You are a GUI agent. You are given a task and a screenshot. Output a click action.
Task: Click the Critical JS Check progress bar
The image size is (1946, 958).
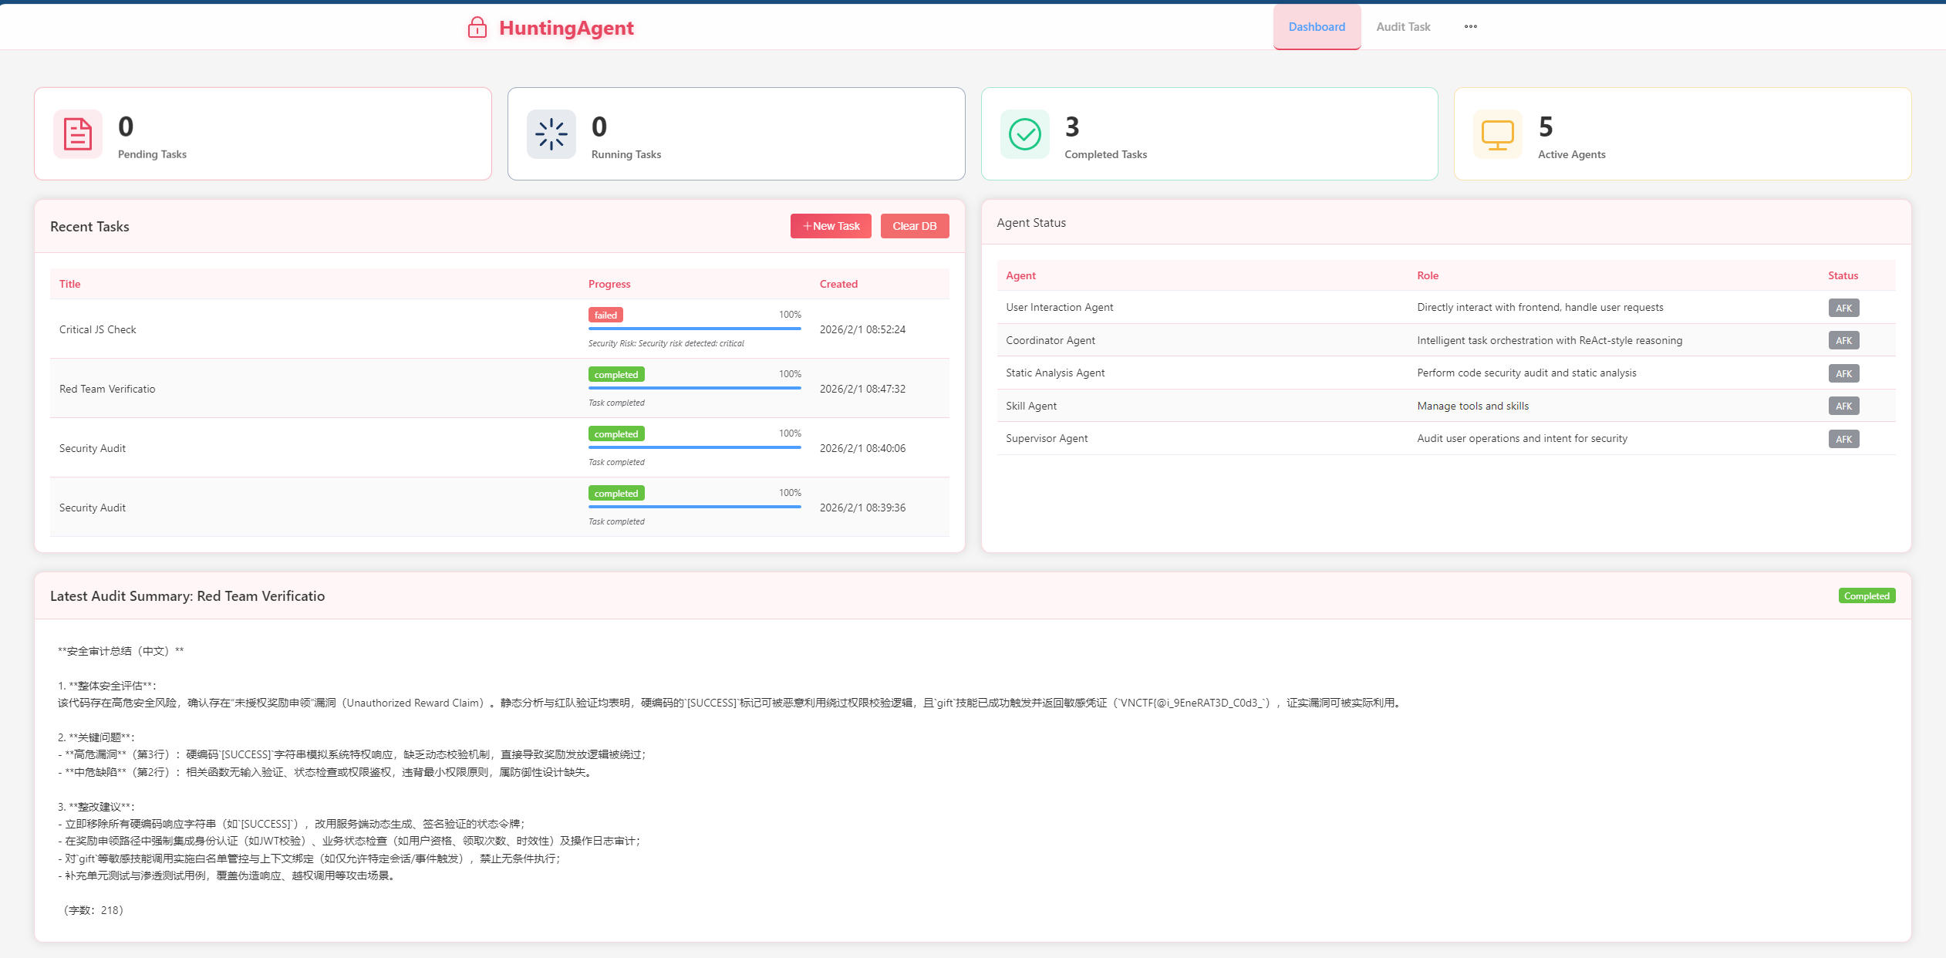[694, 329]
